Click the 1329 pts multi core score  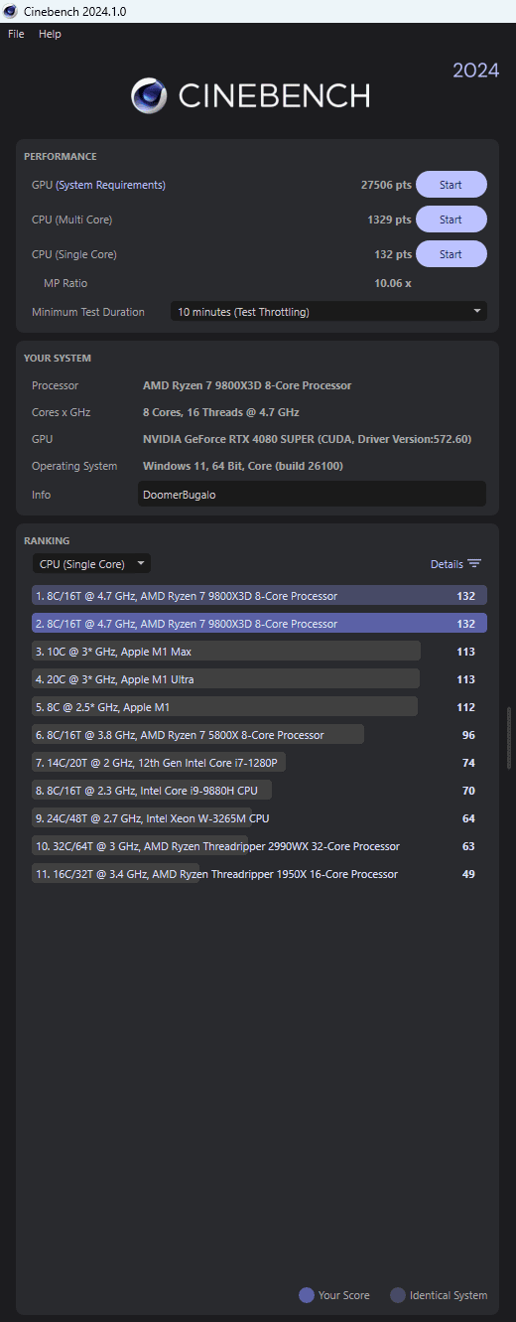pos(389,220)
